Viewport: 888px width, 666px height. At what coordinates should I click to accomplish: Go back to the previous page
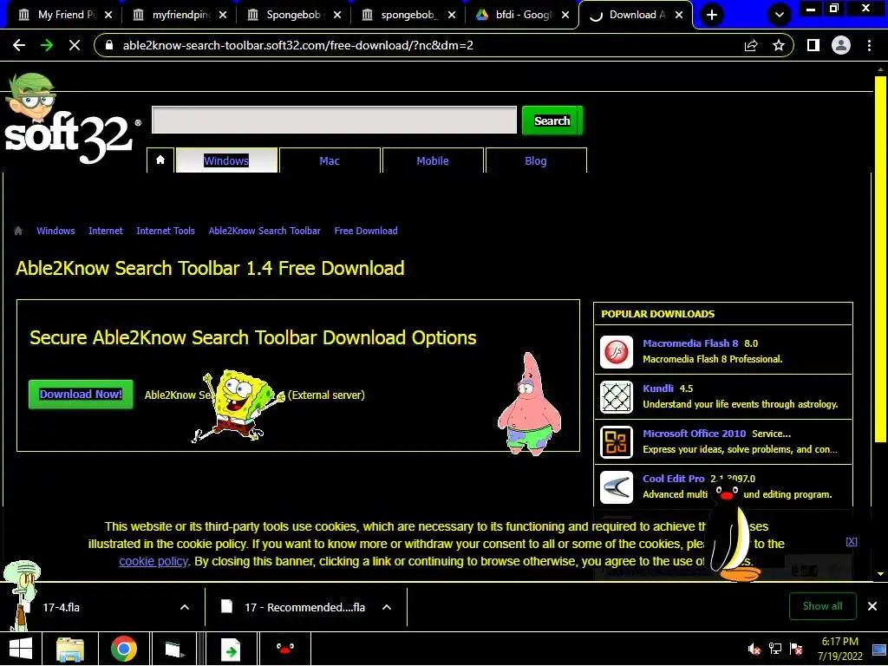pos(19,45)
